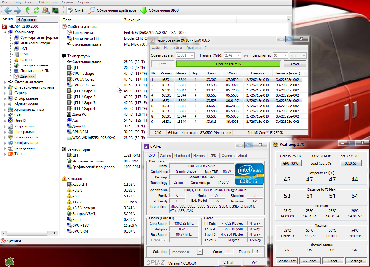Click Reset button in RealTemp

click(333, 261)
